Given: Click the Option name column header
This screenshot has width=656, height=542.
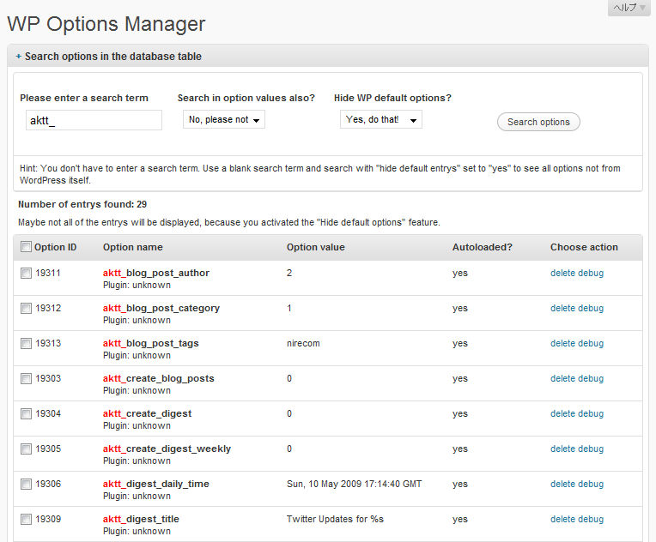Looking at the screenshot, I should coord(132,247).
